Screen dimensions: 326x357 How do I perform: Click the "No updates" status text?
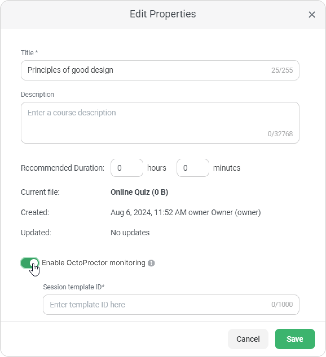tap(130, 233)
